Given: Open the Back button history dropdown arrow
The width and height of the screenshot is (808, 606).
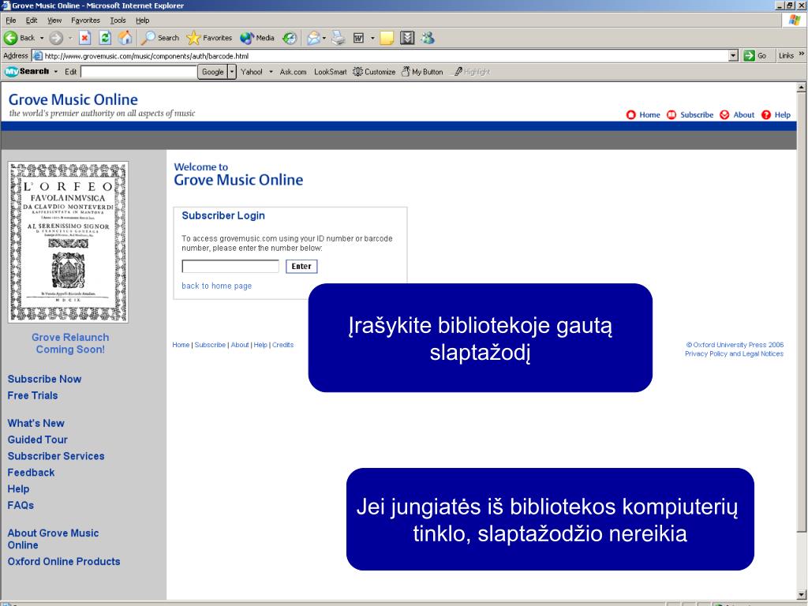Looking at the screenshot, I should tap(43, 38).
